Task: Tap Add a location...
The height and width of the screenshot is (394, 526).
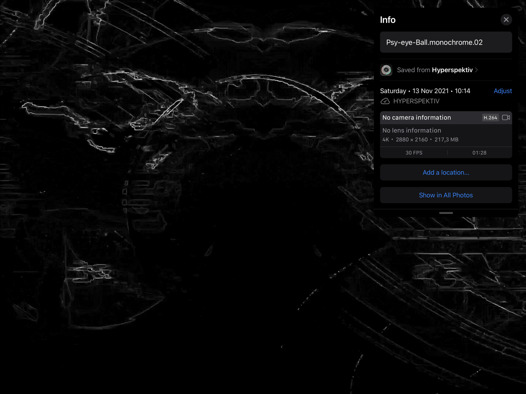Action: click(x=446, y=172)
